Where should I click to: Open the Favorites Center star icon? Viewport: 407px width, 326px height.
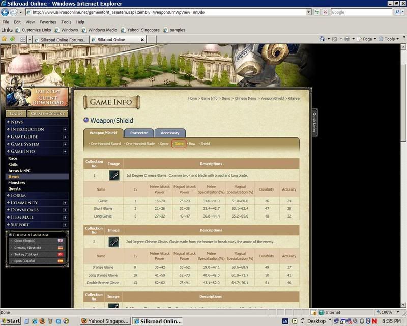4,39
